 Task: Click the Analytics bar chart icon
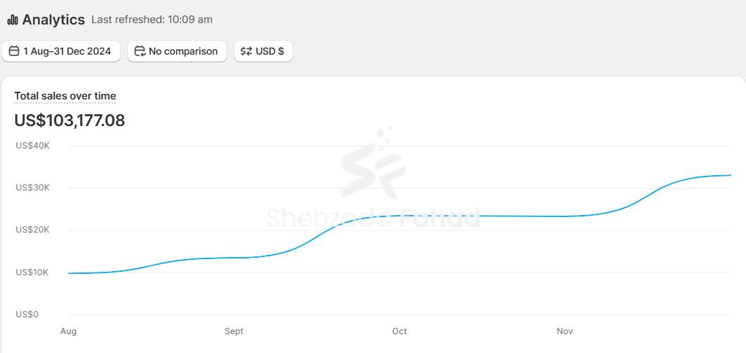(13, 20)
